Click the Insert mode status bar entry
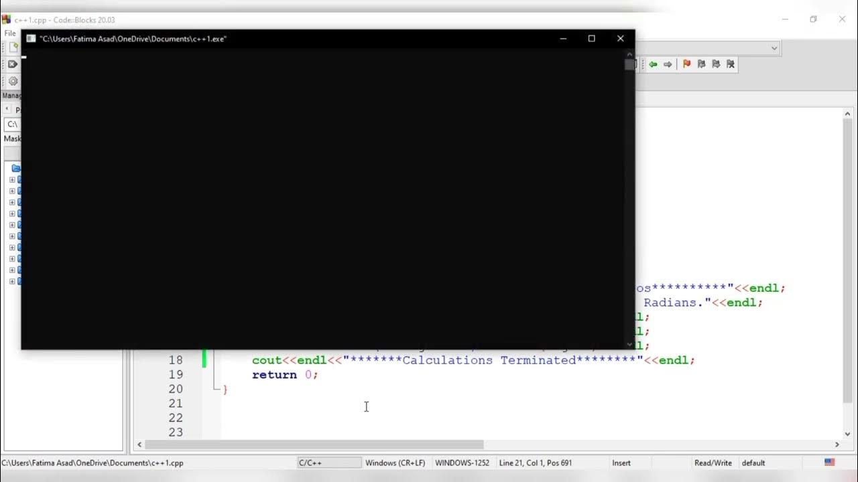 (x=621, y=463)
